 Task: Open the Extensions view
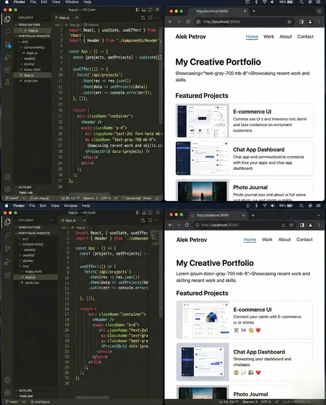[x=7, y=70]
